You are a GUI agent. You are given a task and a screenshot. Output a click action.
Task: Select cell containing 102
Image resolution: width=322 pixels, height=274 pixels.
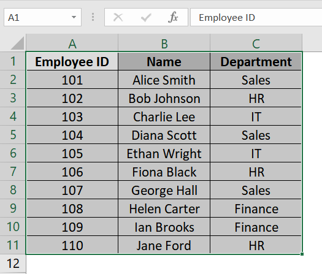[72, 98]
